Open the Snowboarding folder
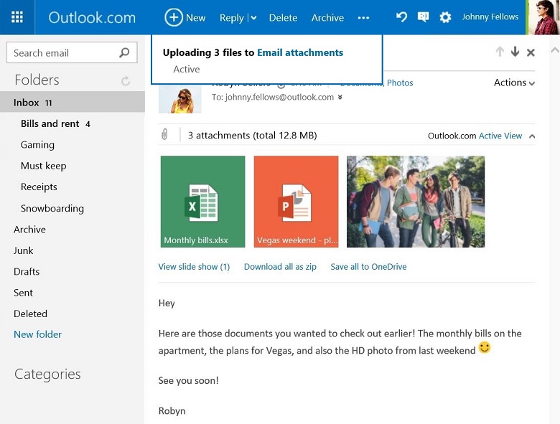 pos(52,208)
